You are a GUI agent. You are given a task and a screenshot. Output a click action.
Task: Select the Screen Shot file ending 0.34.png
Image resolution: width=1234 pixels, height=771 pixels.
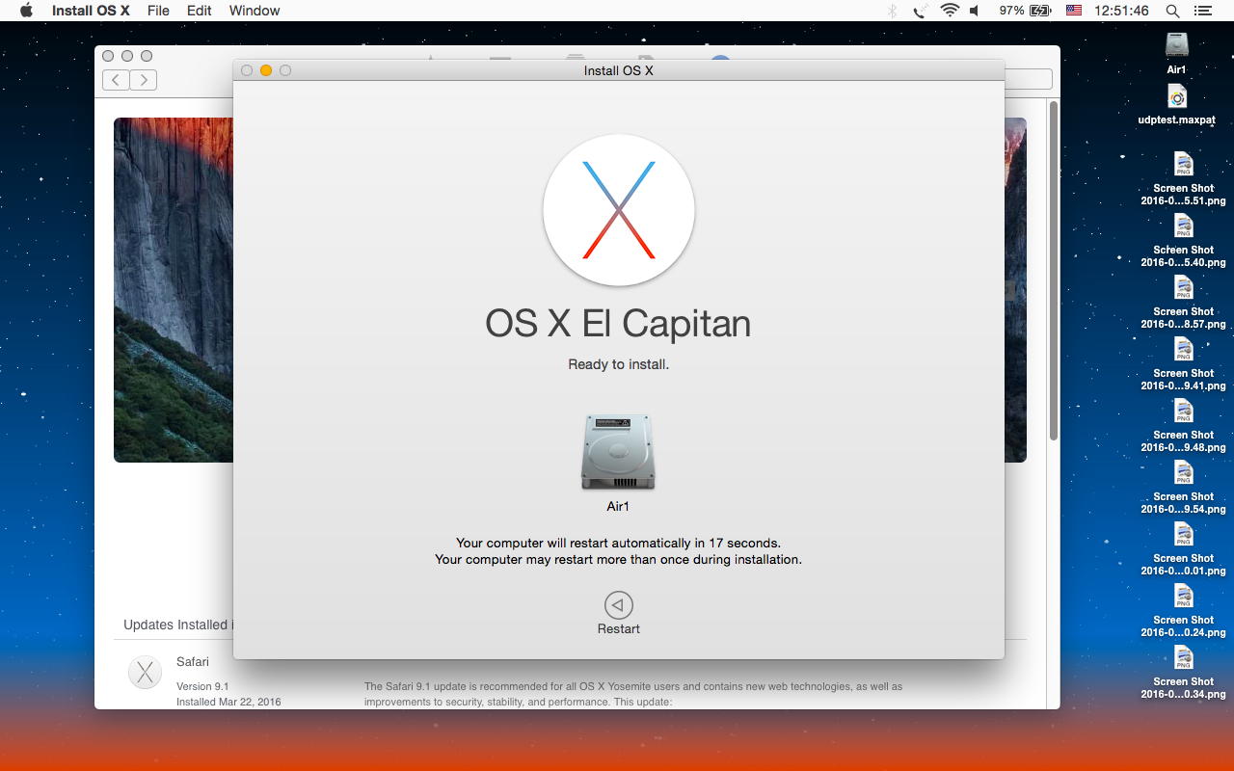tap(1183, 659)
